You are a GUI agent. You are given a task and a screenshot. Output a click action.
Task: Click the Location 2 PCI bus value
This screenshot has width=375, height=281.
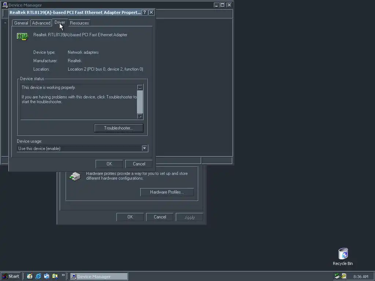[105, 69]
